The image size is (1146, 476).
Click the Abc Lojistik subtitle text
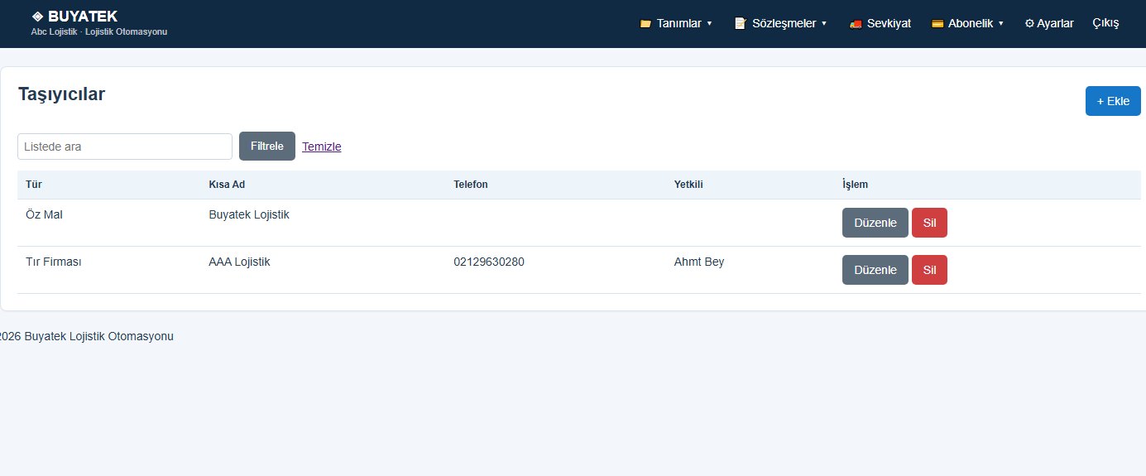[x=54, y=31]
